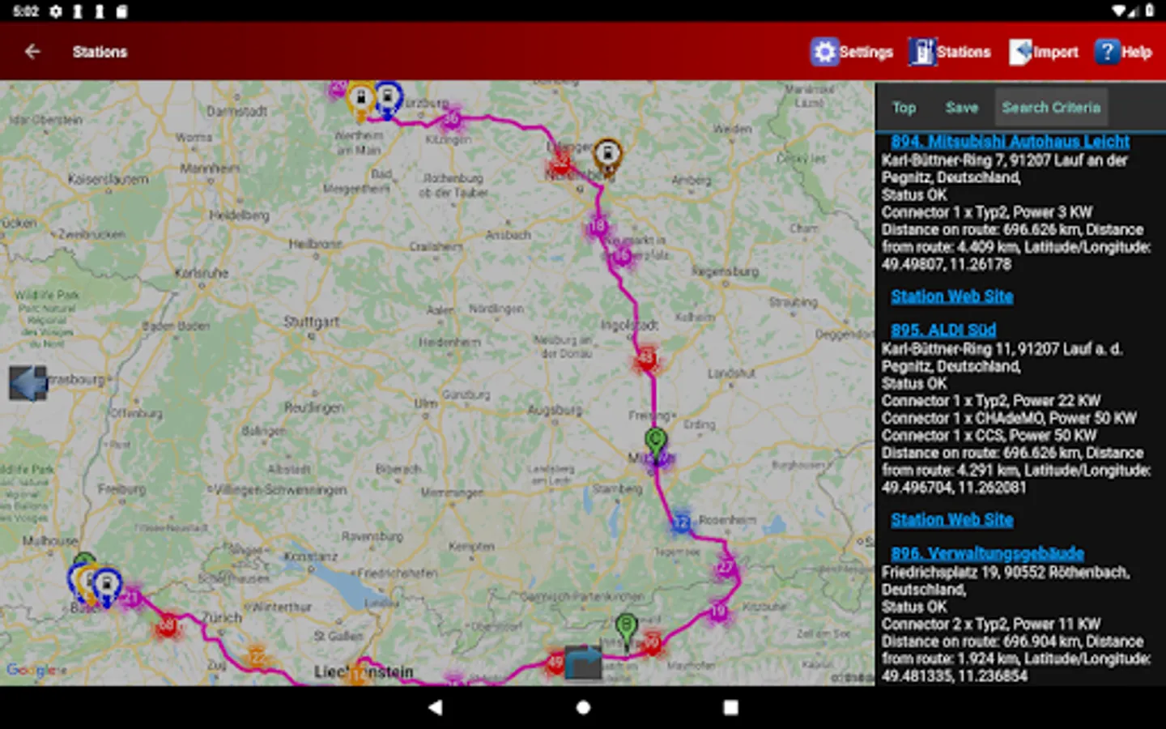This screenshot has height=729, width=1166.
Task: Select the blue charging pin nearest cluster 21 at Basel
Action: coord(106,586)
